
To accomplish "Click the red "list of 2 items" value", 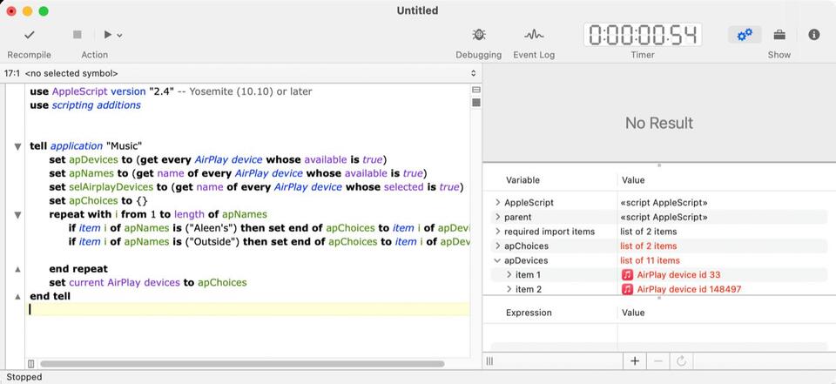I will click(648, 246).
